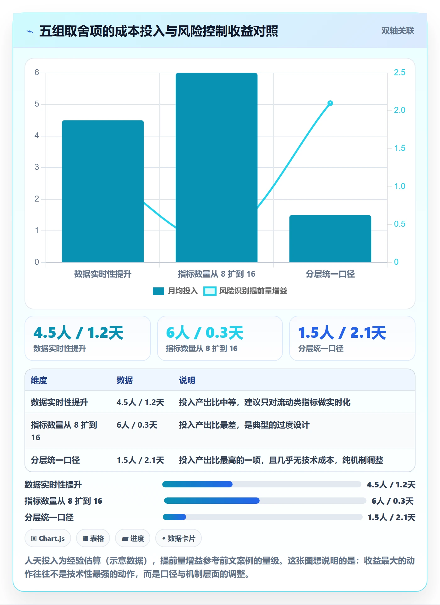Image resolution: width=440 pixels, height=605 pixels.
Task: Click the line data point above 分层统一口径
Action: tap(330, 103)
